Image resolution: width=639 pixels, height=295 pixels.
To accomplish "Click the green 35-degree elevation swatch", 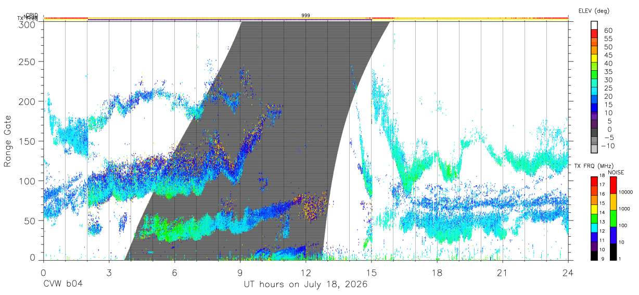I will click(x=594, y=75).
